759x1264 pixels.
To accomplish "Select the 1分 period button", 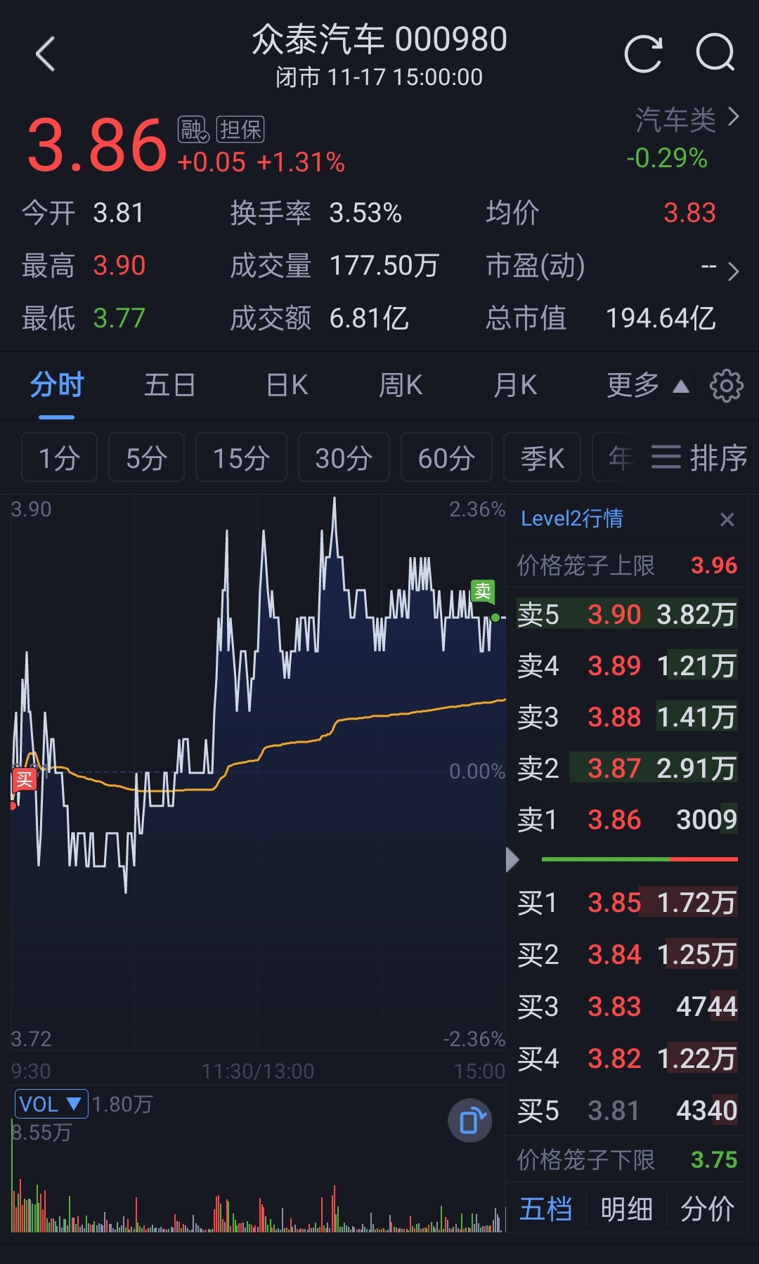I will pyautogui.click(x=59, y=457).
